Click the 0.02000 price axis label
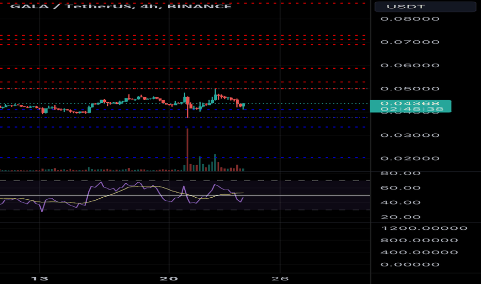Viewport: 481px width, 284px height. (x=410, y=159)
